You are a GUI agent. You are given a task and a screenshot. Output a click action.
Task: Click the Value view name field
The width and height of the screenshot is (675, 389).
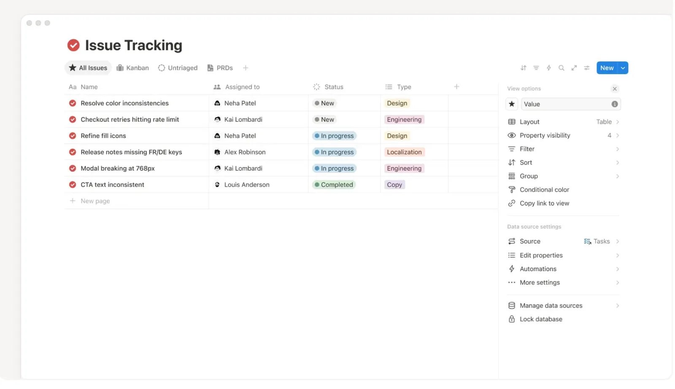coord(571,104)
